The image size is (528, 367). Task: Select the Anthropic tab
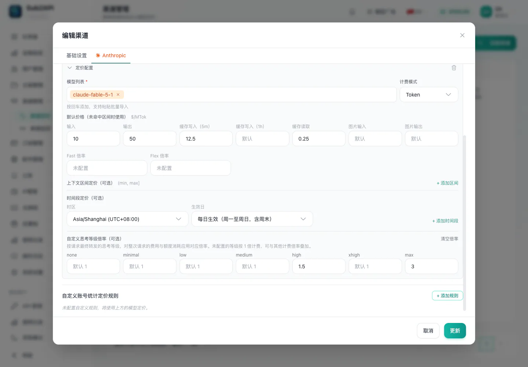[111, 55]
